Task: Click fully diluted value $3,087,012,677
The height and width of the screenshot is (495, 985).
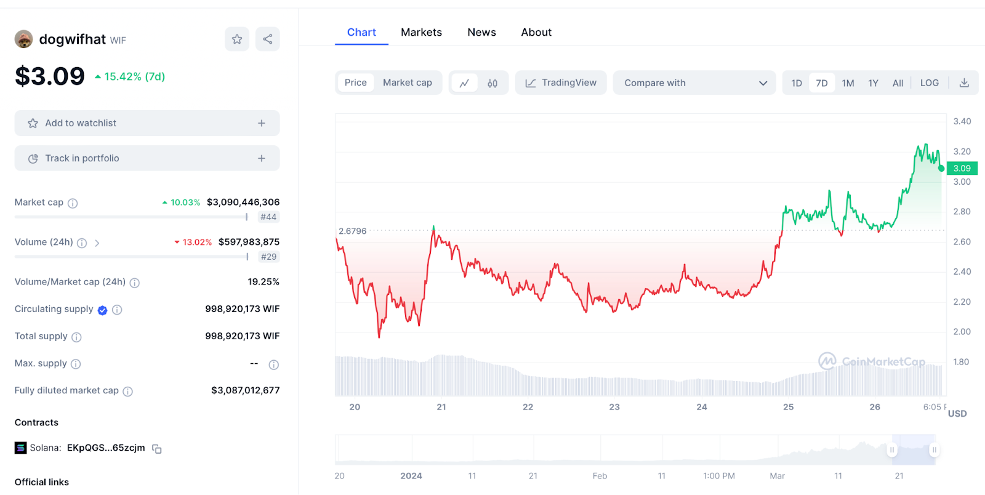Action: point(245,390)
